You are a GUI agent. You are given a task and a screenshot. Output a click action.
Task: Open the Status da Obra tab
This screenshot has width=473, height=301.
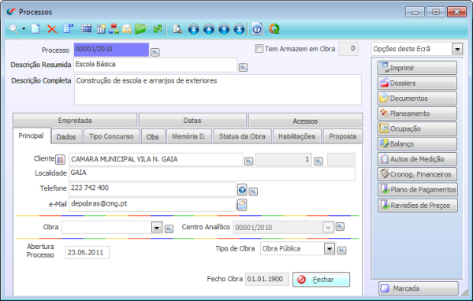(x=242, y=136)
